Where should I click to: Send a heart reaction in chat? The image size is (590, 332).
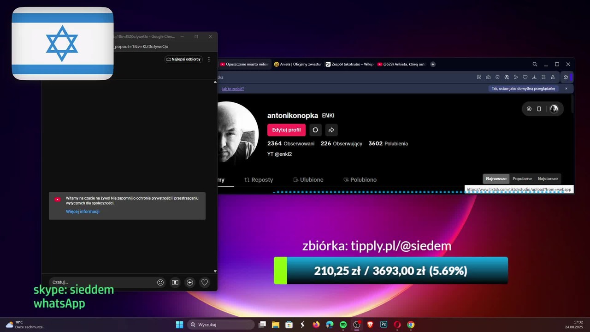pyautogui.click(x=205, y=282)
